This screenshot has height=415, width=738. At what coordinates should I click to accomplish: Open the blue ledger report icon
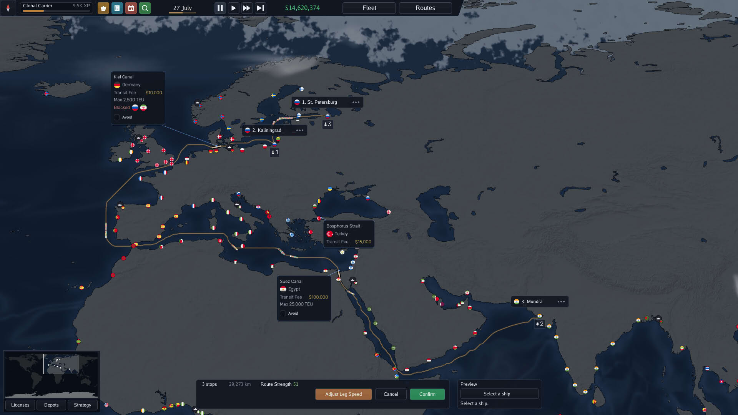click(117, 8)
